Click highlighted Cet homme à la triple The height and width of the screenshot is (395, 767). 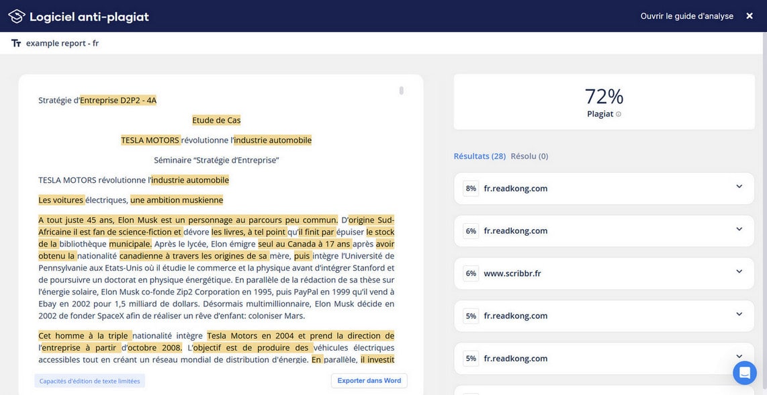(85, 336)
